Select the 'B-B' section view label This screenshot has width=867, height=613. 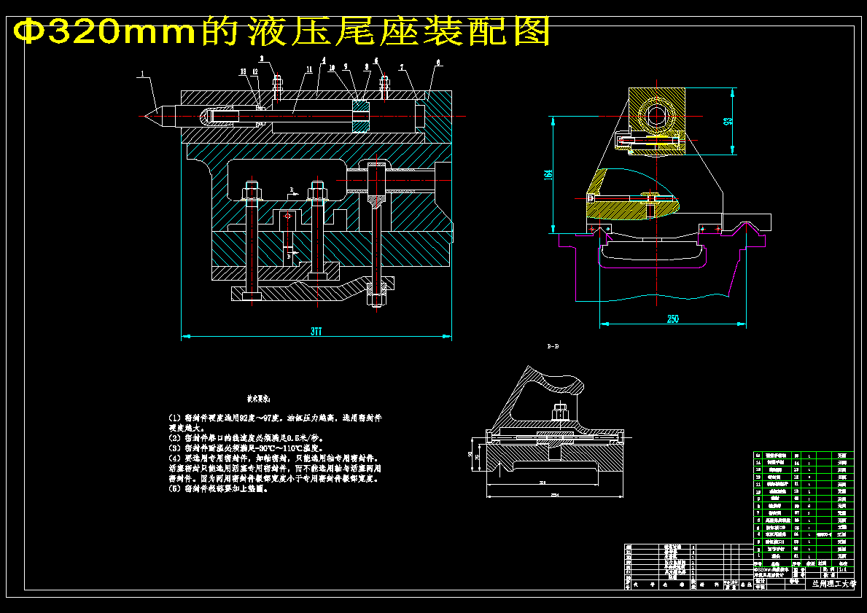pos(553,346)
